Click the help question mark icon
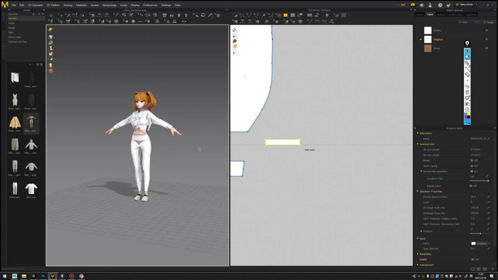Screen dimensions: 498x280 (440, 5)
